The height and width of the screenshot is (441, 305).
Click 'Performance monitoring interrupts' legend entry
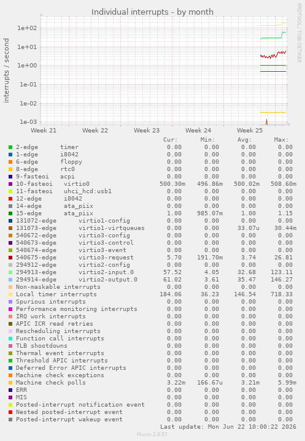(77, 309)
